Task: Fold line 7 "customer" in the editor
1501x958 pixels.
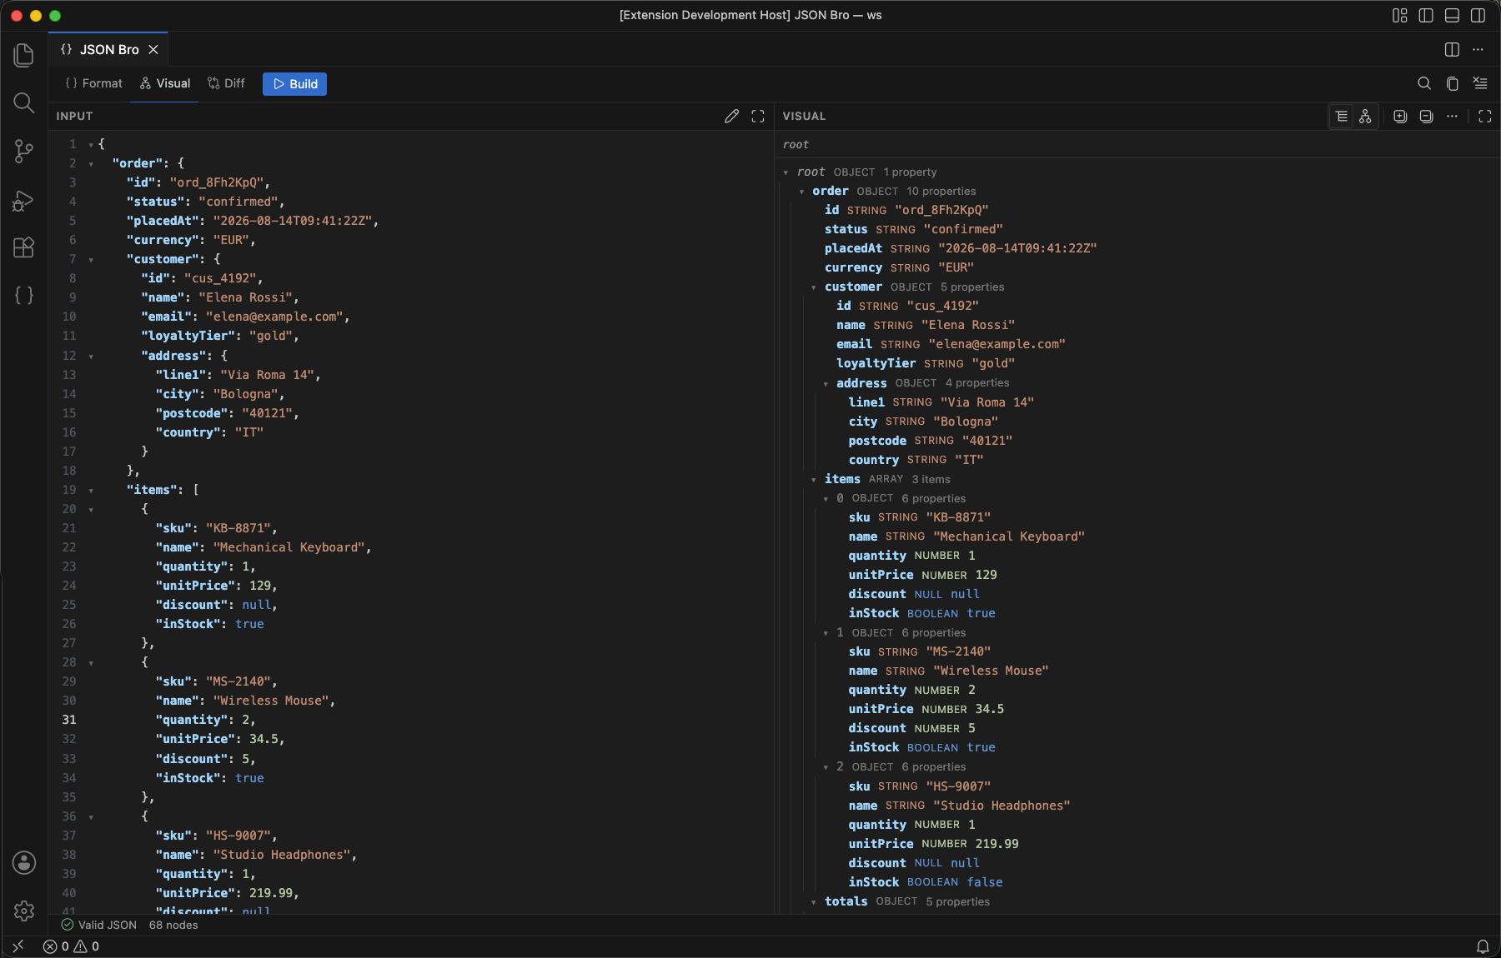Action: point(91,260)
